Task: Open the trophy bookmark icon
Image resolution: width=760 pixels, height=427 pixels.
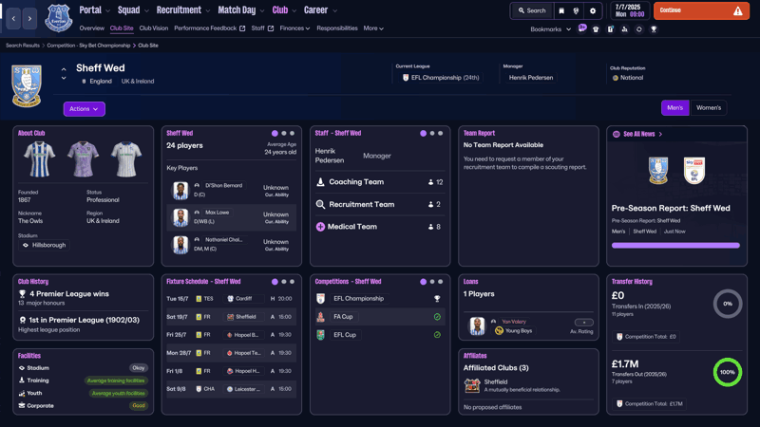Action: point(654,29)
